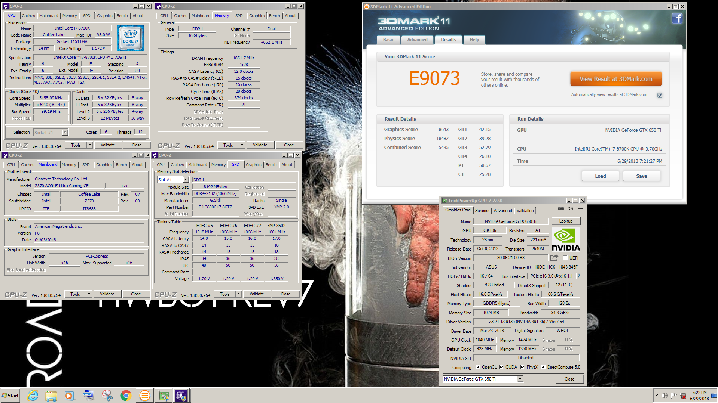The image size is (718, 403).
Task: Toggle the OpenCL checkbox
Action: coord(478,367)
